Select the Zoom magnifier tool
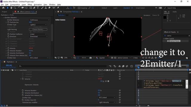The height and width of the screenshot is (107, 191). coord(15,8)
